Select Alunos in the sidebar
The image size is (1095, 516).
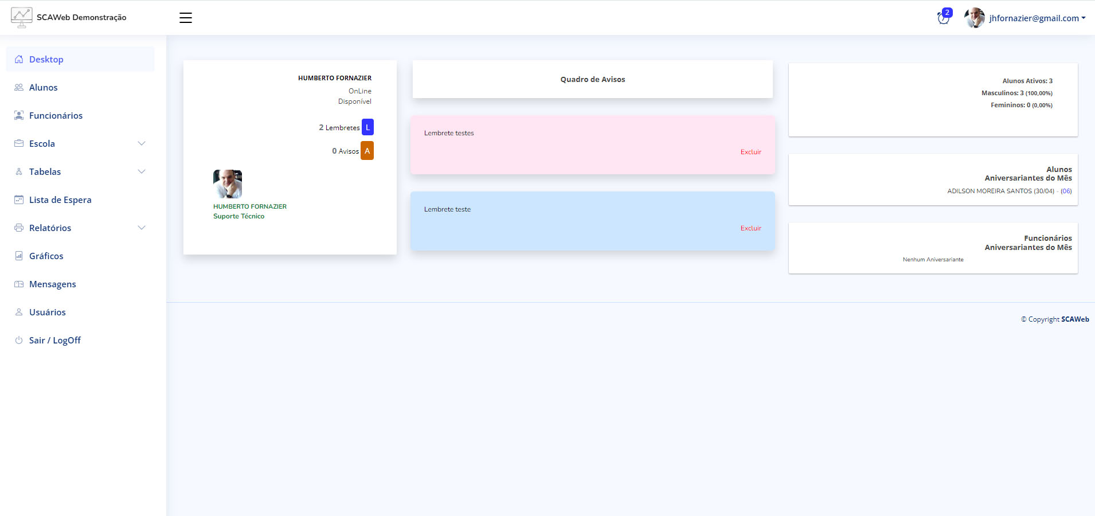[x=43, y=87]
